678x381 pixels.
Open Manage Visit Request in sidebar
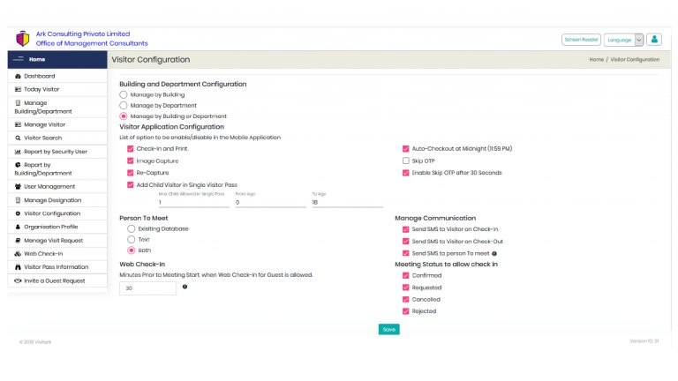click(x=53, y=240)
